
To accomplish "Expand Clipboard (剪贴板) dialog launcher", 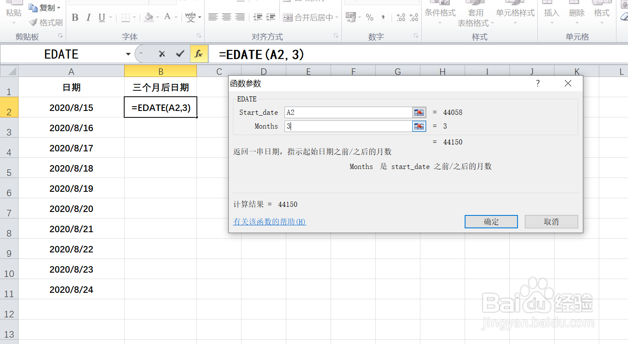I will (x=60, y=36).
